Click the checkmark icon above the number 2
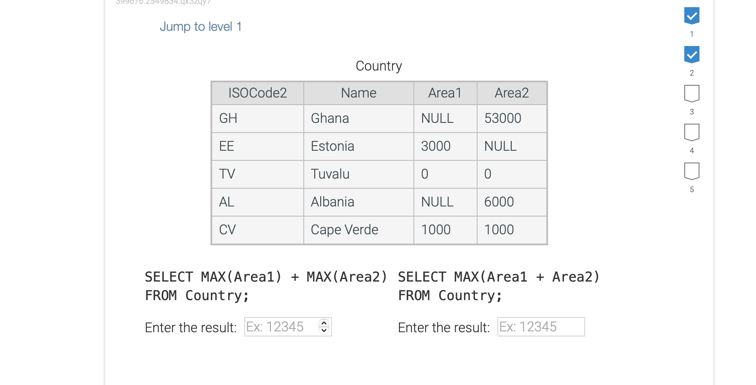The height and width of the screenshot is (385, 756). click(x=691, y=54)
